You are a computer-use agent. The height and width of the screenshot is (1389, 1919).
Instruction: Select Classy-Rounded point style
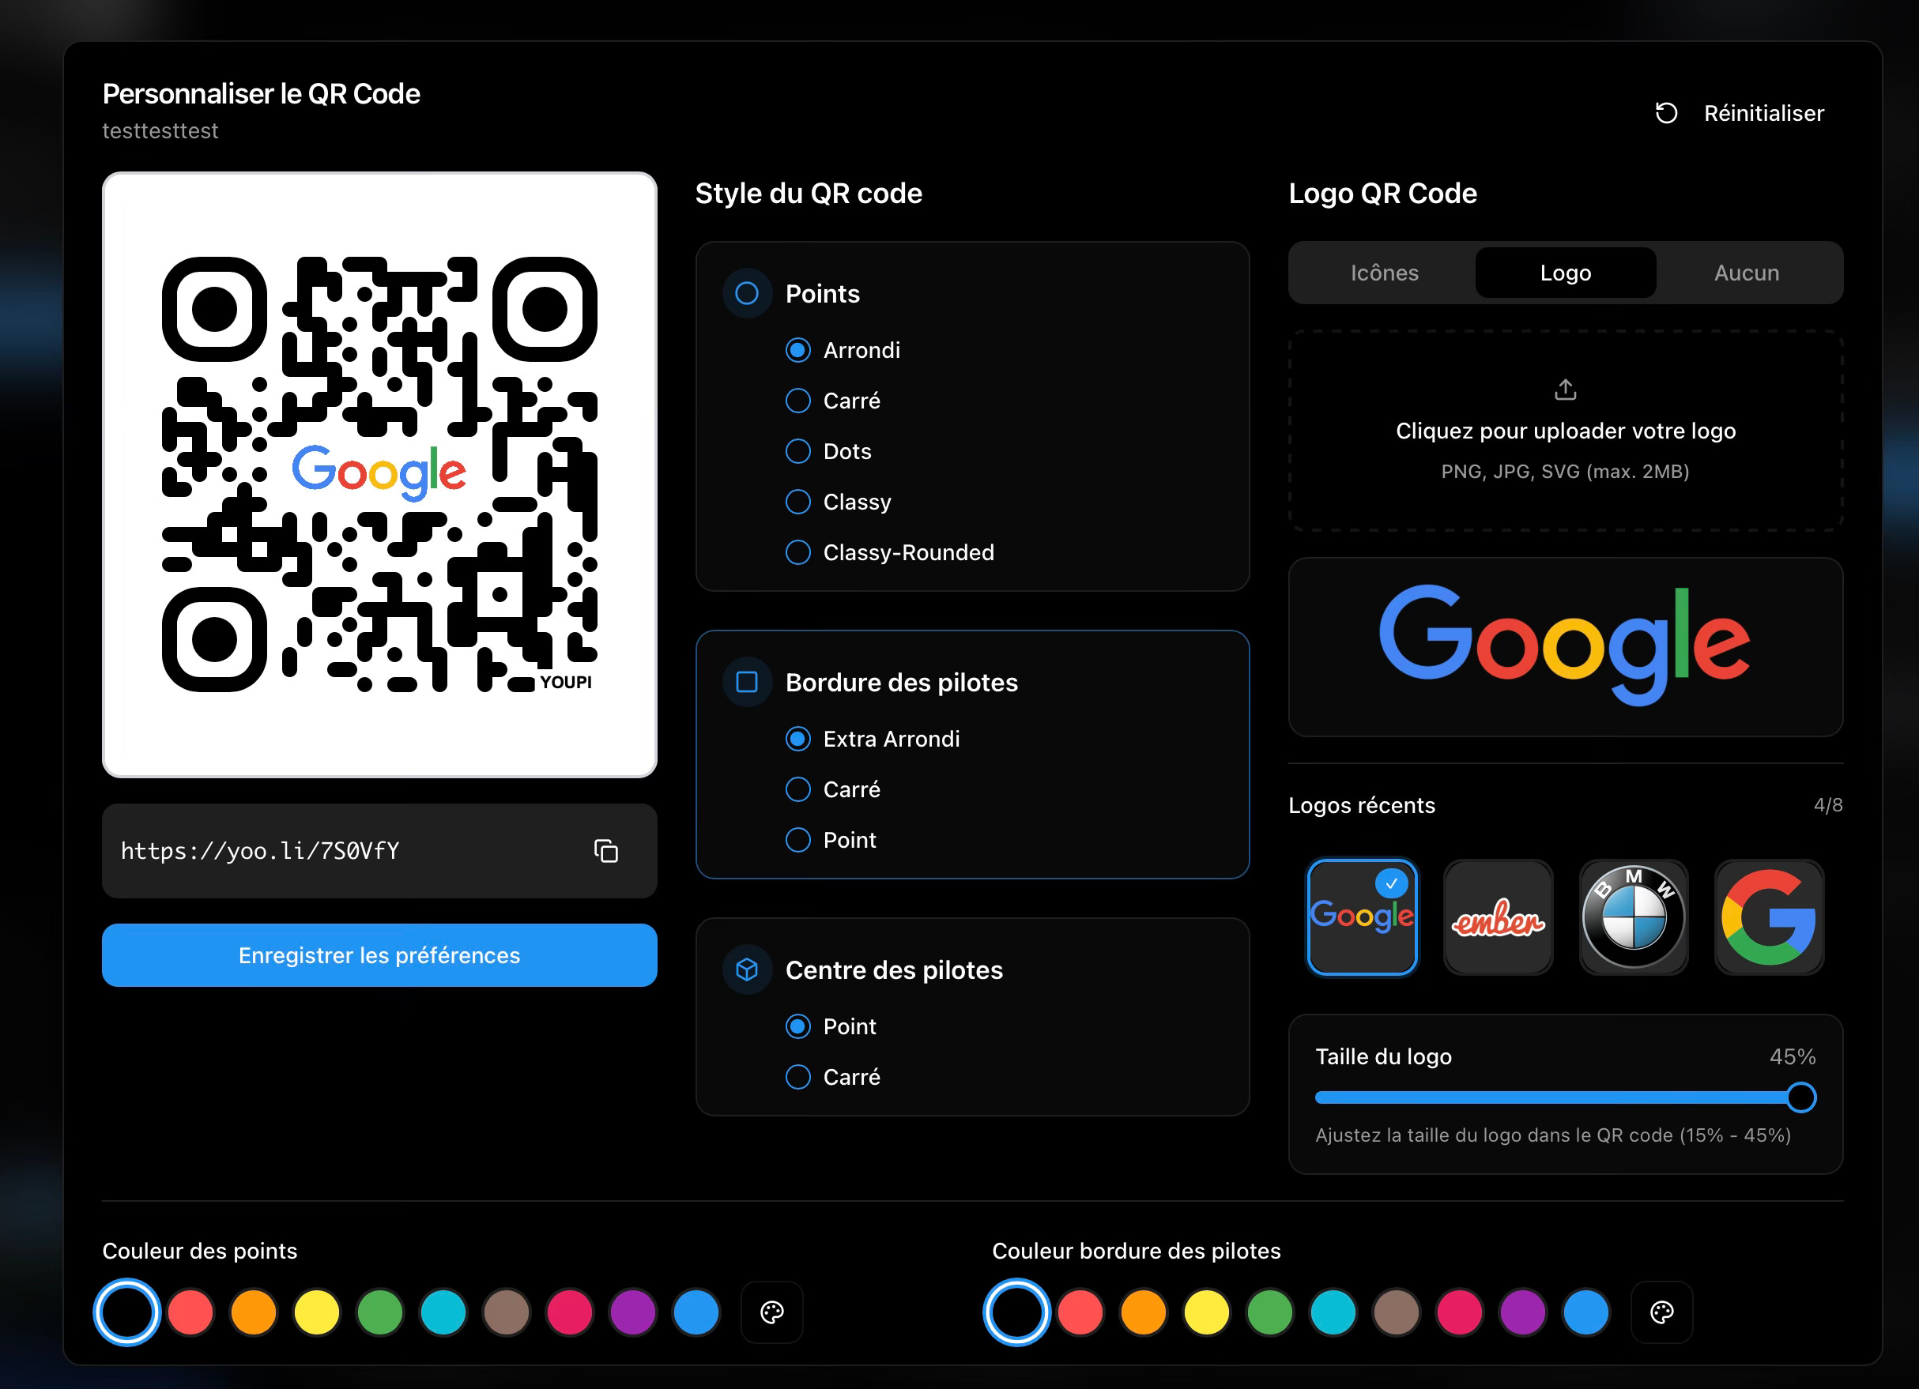(x=798, y=552)
